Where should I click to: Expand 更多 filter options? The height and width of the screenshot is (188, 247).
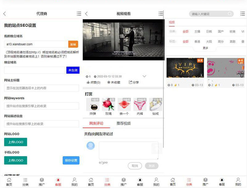pyautogui.click(x=205, y=48)
